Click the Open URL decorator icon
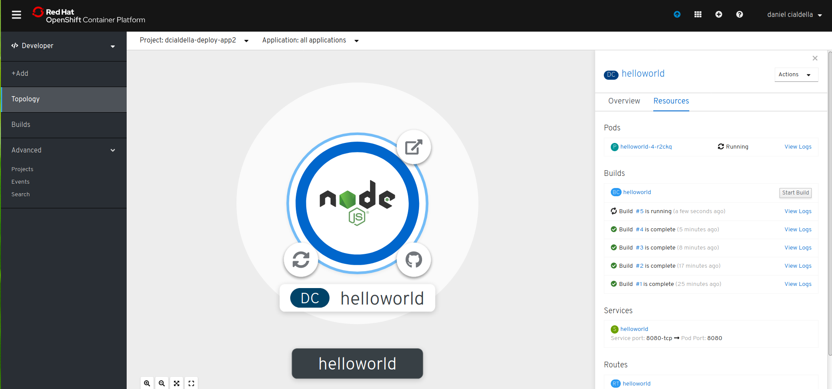Image resolution: width=832 pixels, height=389 pixels. click(413, 147)
